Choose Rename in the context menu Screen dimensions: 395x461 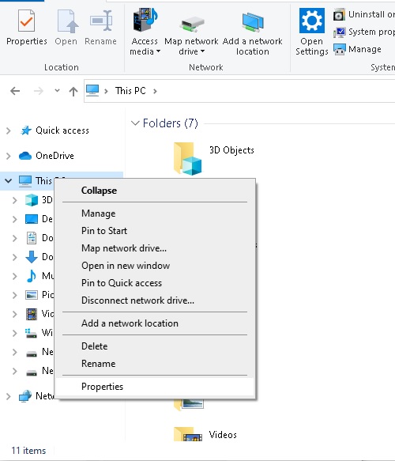[x=155, y=364]
